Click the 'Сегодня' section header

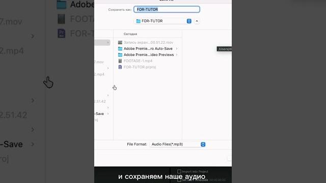tap(130, 34)
